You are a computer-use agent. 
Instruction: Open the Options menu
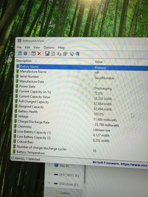click(x=49, y=48)
